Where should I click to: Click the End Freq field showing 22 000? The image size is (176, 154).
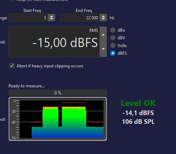tap(80, 18)
